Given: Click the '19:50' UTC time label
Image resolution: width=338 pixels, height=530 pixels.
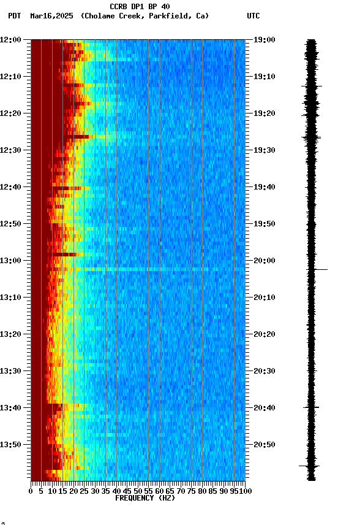Looking at the screenshot, I should click(265, 224).
